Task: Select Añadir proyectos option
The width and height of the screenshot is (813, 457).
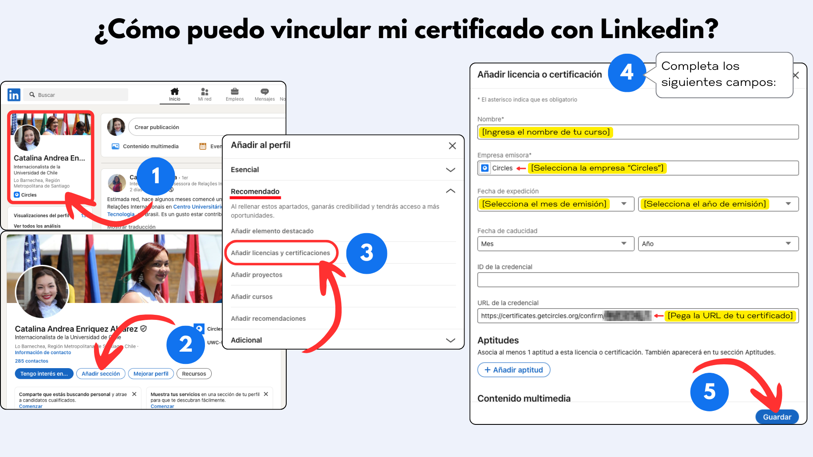Action: pos(257,275)
